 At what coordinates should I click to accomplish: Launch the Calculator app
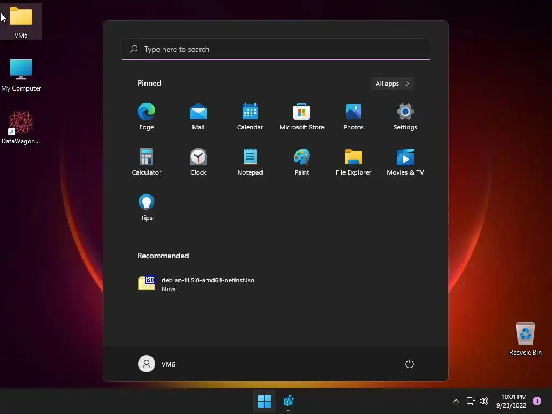point(147,162)
